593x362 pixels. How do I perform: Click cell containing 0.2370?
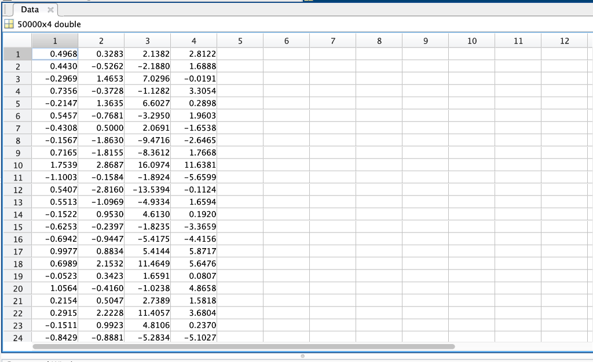194,326
